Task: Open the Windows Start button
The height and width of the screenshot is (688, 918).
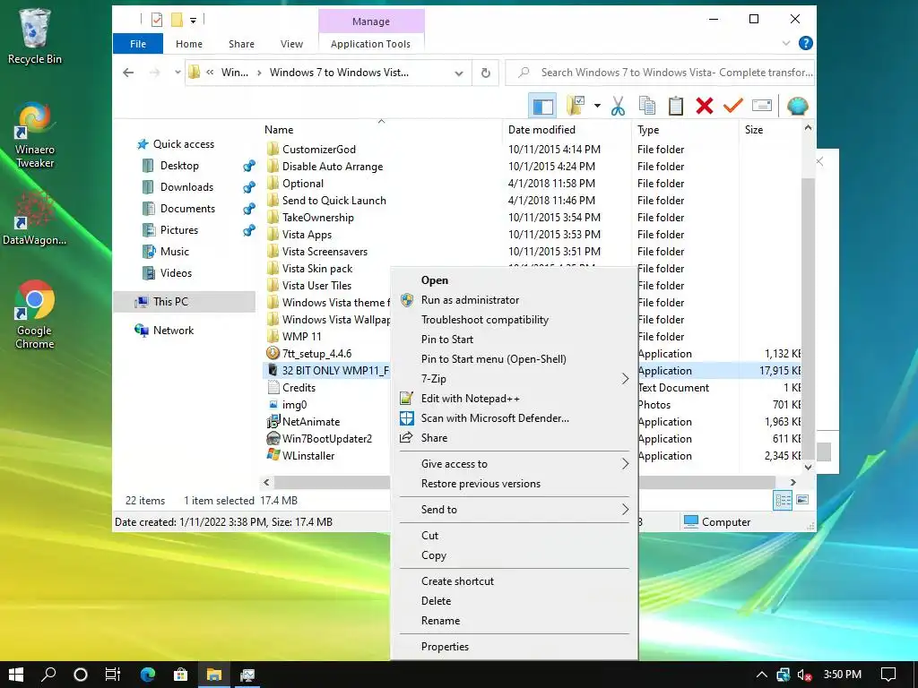Action: tap(16, 675)
